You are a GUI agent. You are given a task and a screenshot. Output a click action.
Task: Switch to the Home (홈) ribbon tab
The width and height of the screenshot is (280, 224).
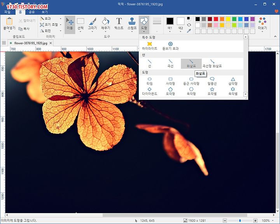[20, 12]
